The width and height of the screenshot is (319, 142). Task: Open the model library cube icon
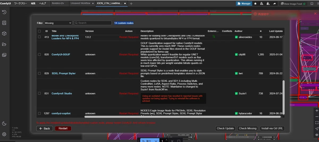tap(4, 34)
